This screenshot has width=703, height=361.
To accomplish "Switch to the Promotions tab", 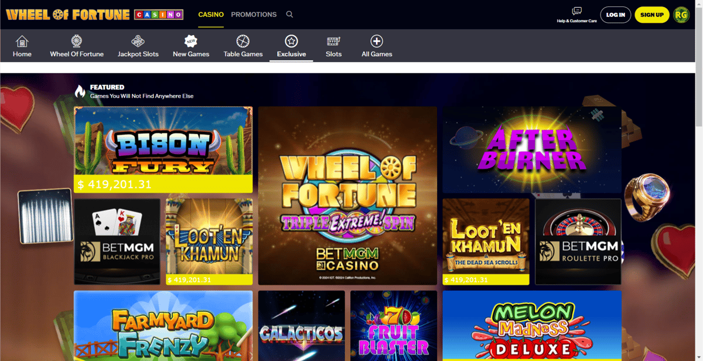I will pyautogui.click(x=254, y=15).
